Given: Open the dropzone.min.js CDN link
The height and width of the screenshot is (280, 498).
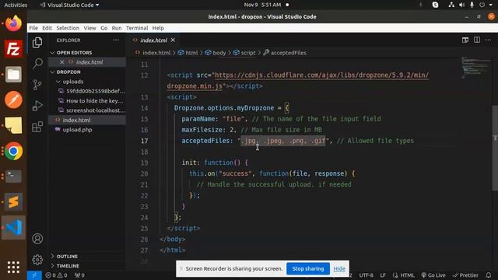Looking at the screenshot, I should click(297, 81).
